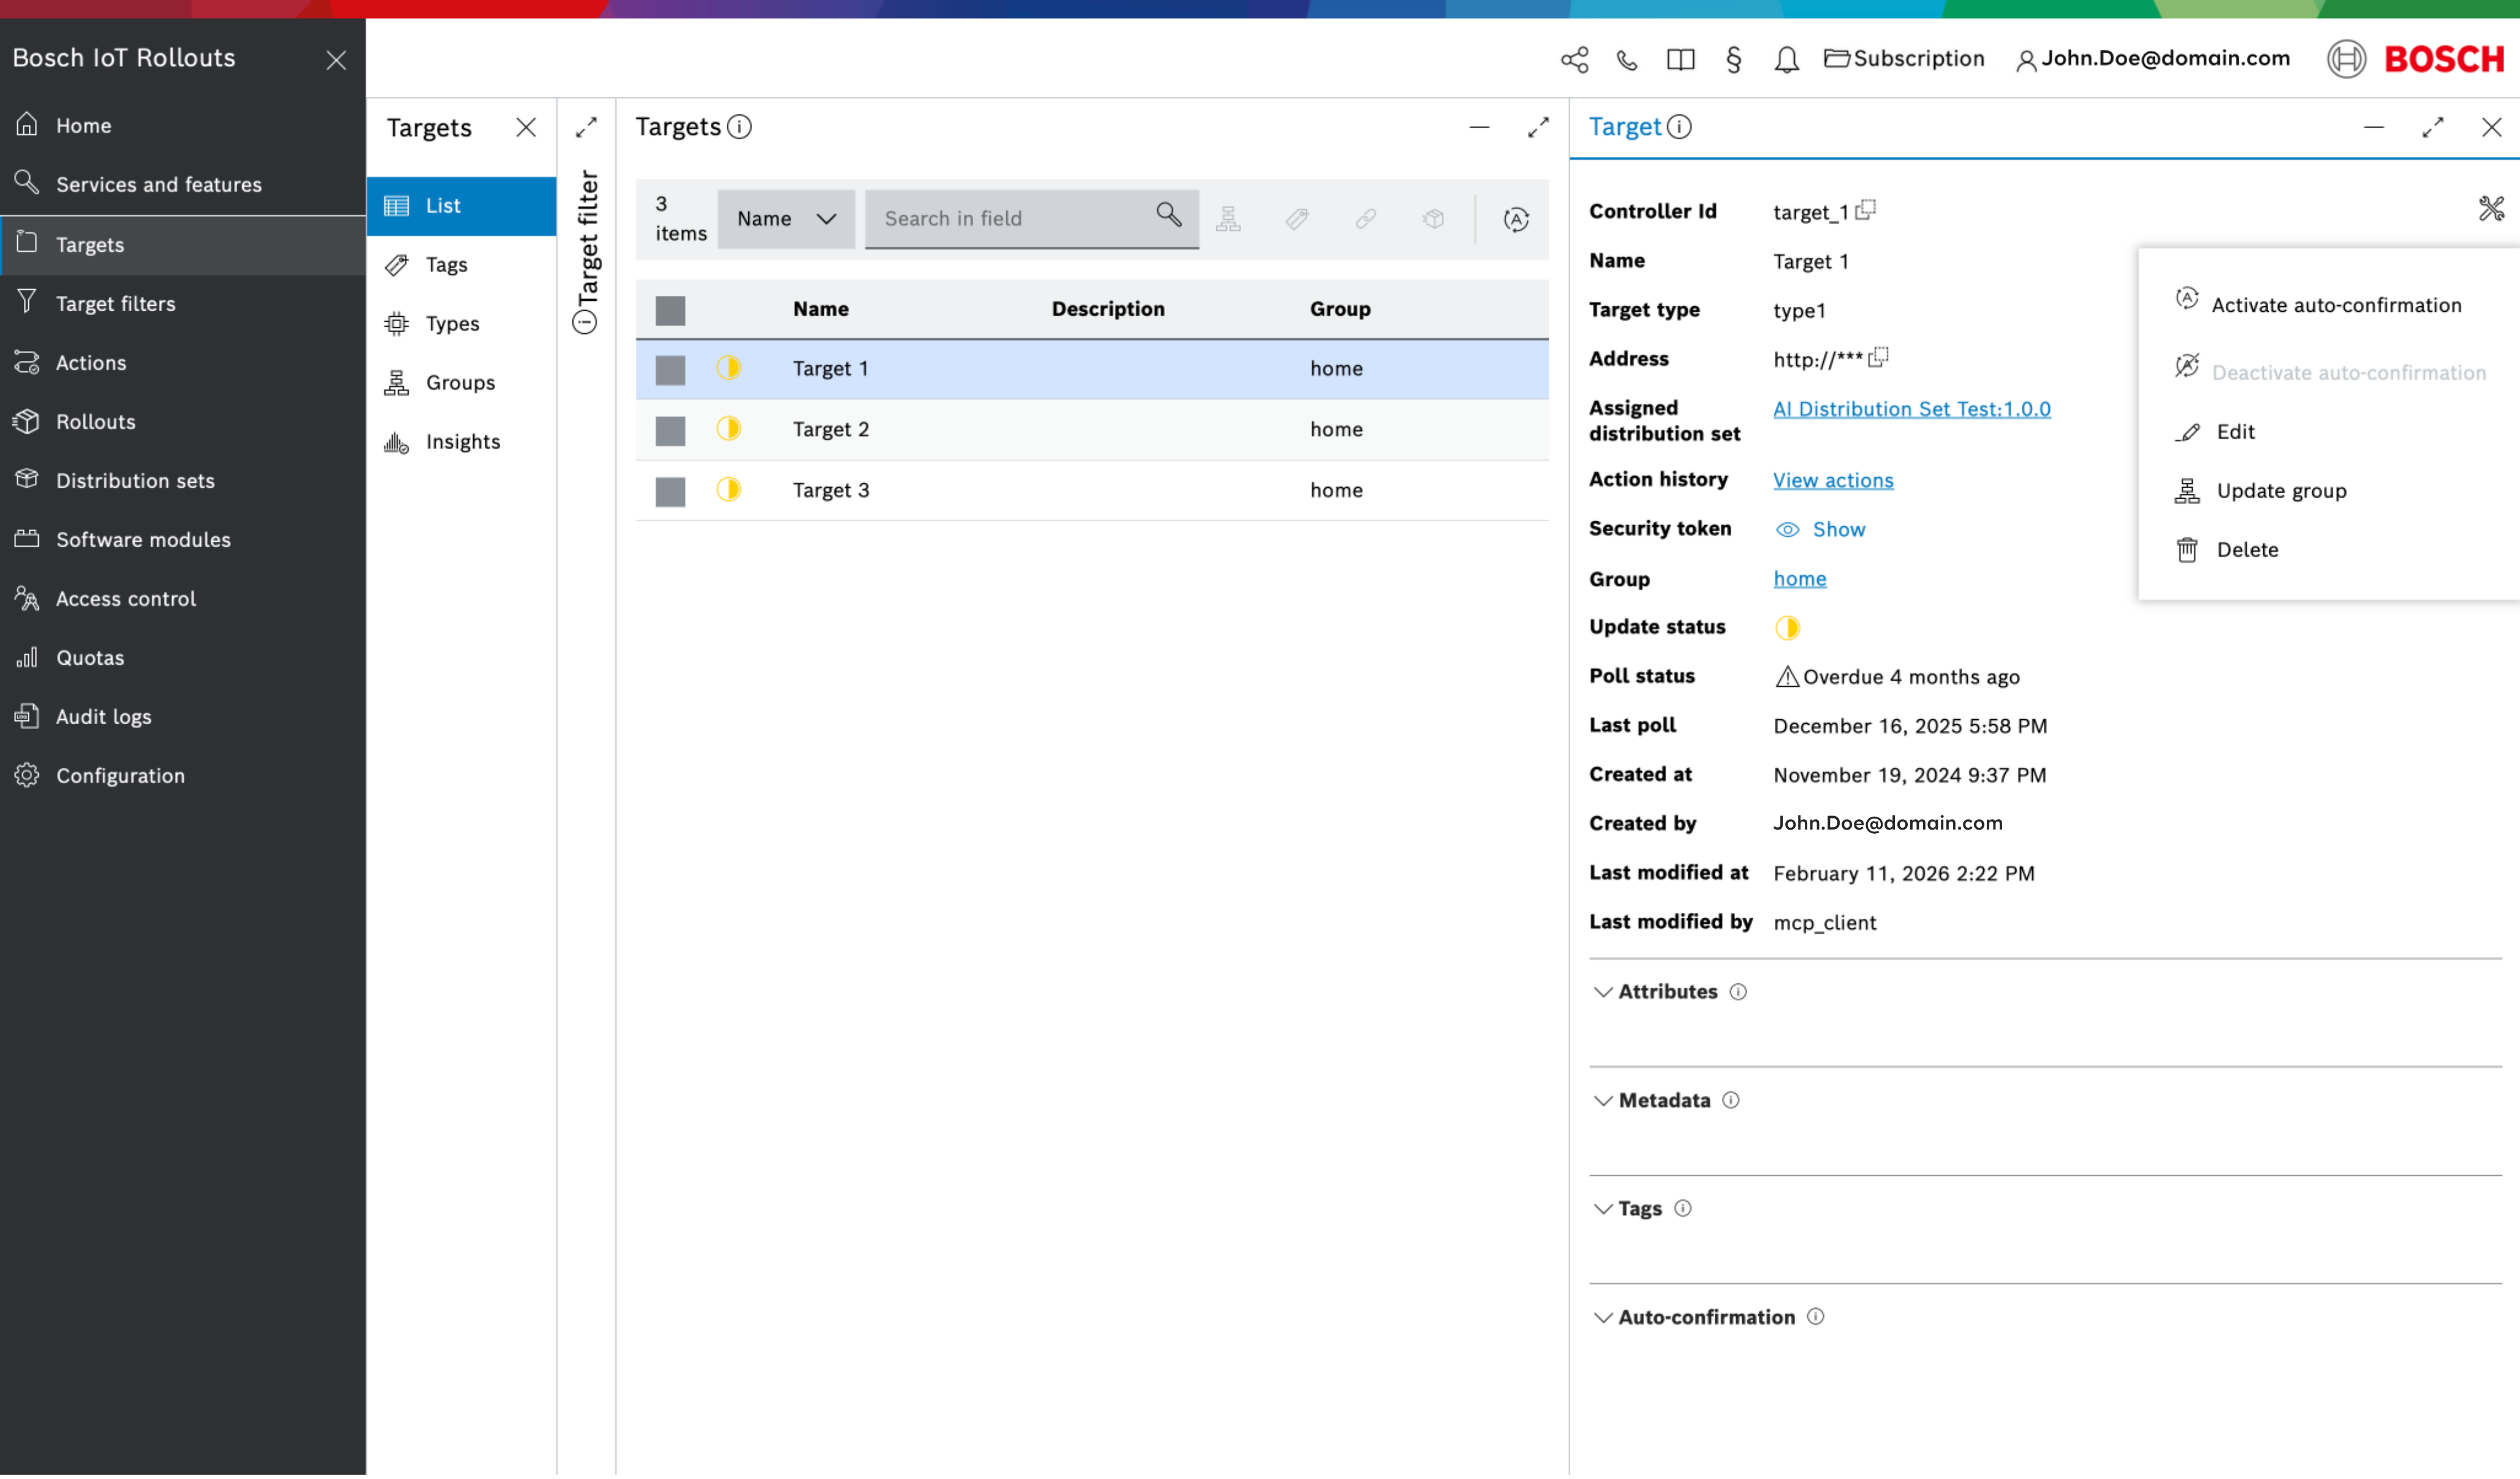Click the Attributes info icon

pos(1739,993)
